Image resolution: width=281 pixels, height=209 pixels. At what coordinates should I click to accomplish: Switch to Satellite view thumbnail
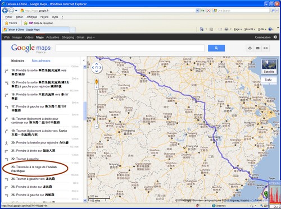tap(269, 67)
